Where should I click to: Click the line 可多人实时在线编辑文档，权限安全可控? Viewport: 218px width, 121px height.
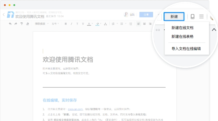tap(66, 73)
